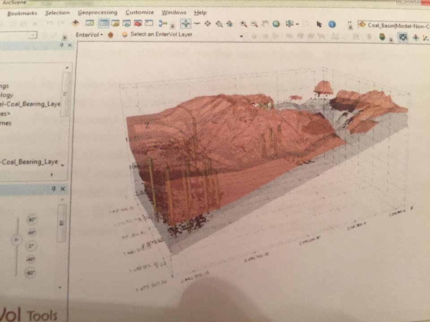Select the -90° angle radio button
The width and height of the screenshot is (430, 322).
[x=30, y=272]
